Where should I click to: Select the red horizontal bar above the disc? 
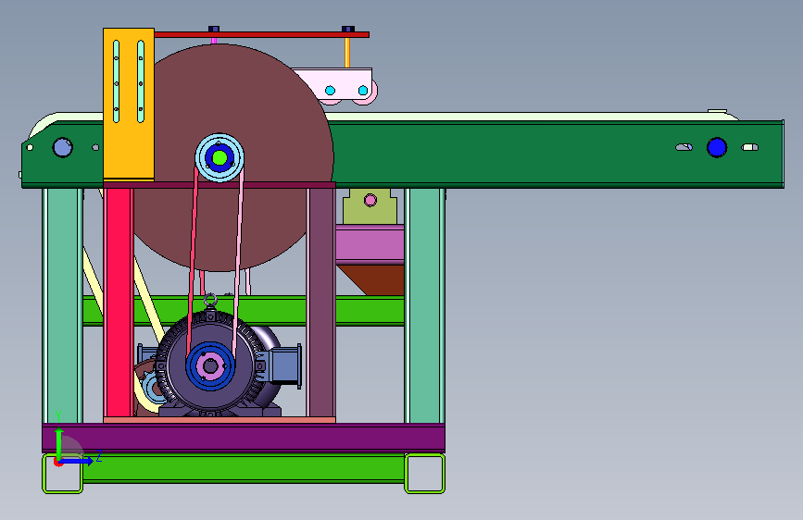pos(261,35)
